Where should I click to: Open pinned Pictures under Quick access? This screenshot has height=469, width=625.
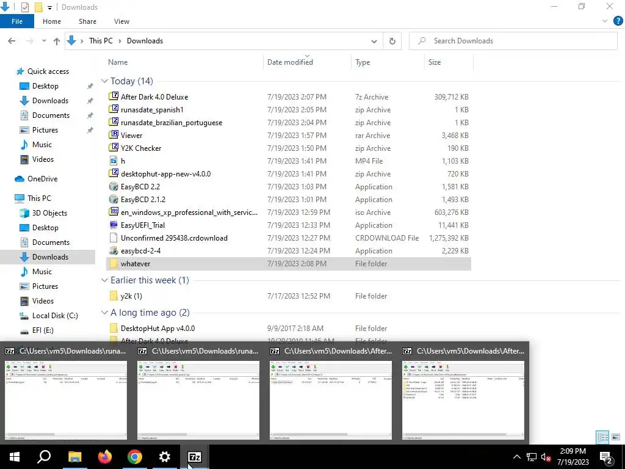tap(45, 130)
